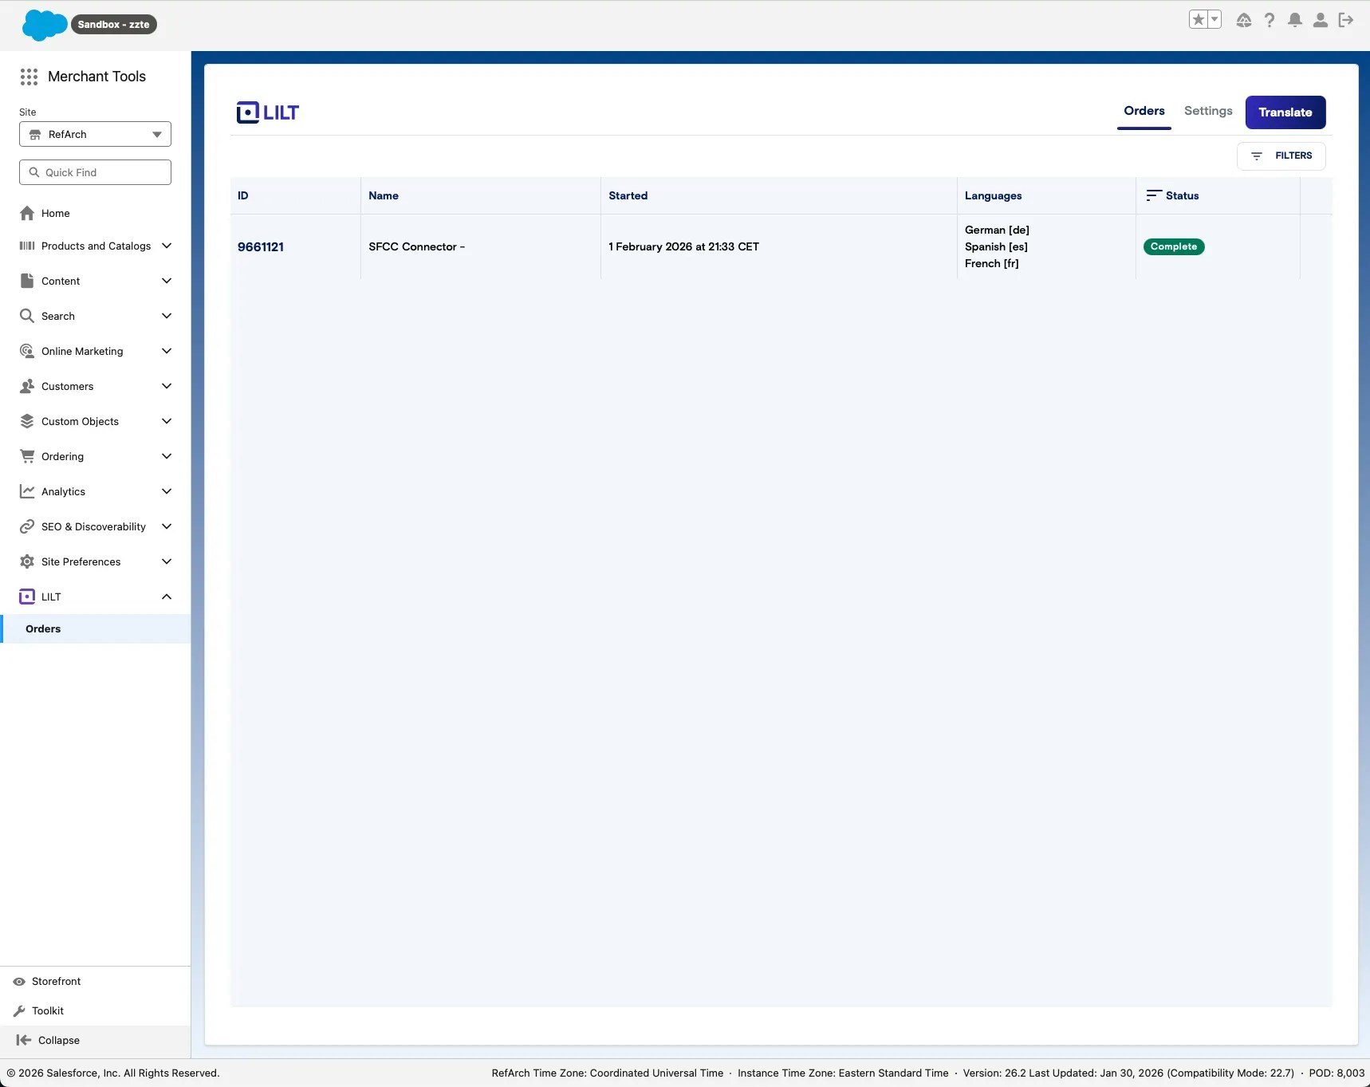This screenshot has height=1087, width=1370.
Task: Expand the Search menu chevron
Action: 167,316
